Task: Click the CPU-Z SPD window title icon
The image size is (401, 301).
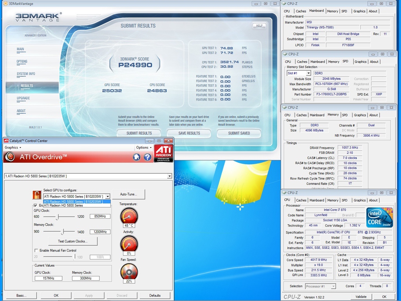Action: tap(285, 54)
